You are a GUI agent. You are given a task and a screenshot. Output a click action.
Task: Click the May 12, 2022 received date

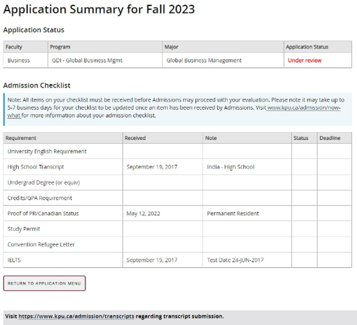[x=143, y=213]
